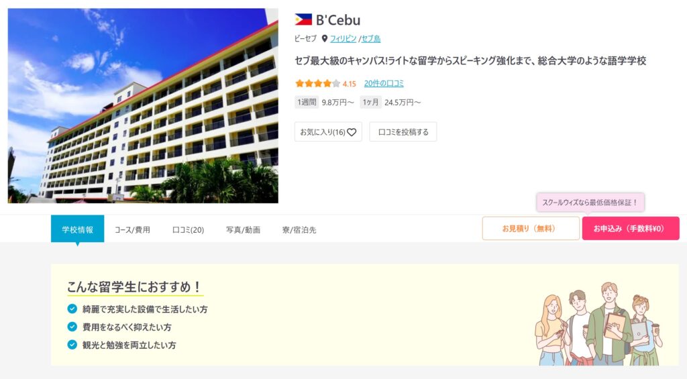
Task: Click the students illustration graphic
Action: pyautogui.click(x=599, y=324)
